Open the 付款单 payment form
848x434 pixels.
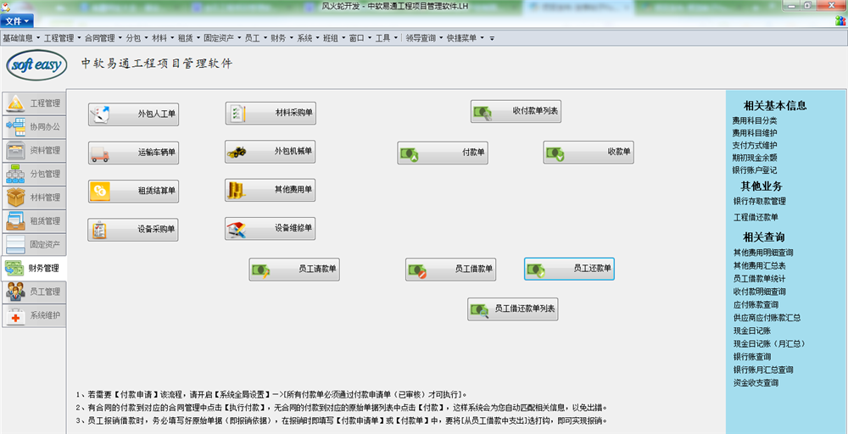point(443,153)
